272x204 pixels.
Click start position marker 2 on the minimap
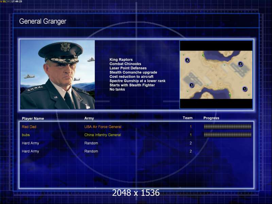pos(240,64)
